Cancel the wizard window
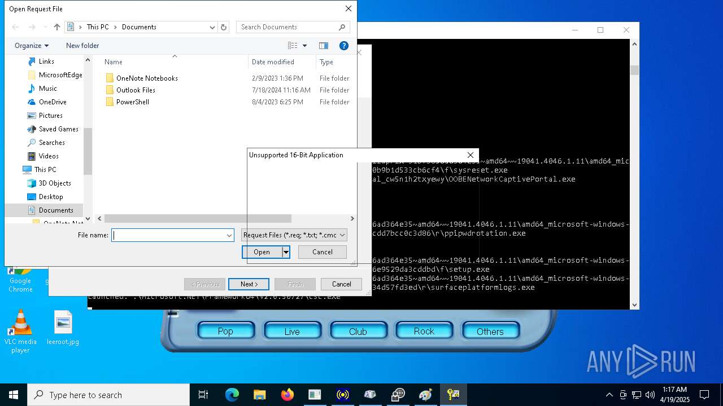The image size is (723, 406). coord(341,284)
